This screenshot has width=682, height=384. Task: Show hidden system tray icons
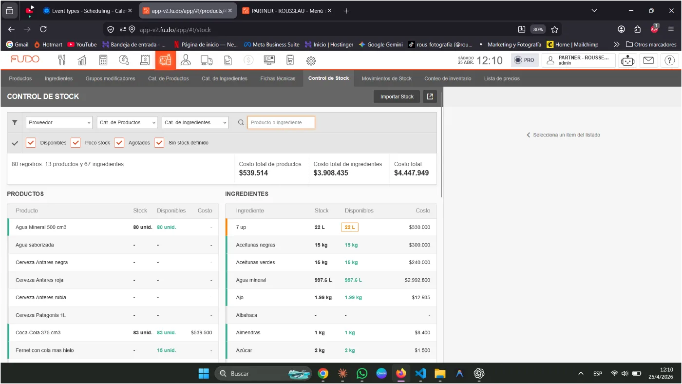581,373
